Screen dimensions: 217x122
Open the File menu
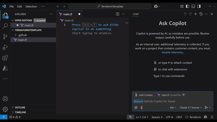(11, 6)
